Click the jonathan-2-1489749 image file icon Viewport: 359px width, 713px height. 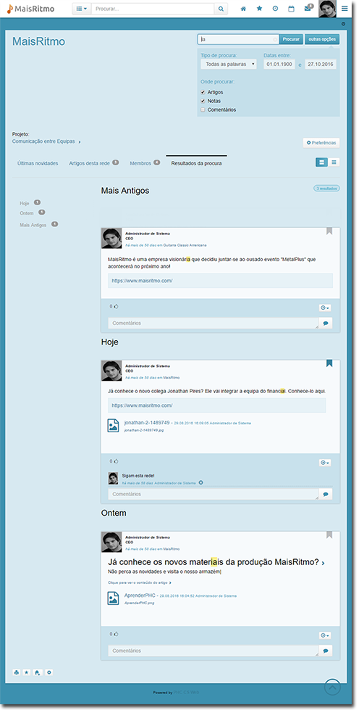tap(113, 425)
